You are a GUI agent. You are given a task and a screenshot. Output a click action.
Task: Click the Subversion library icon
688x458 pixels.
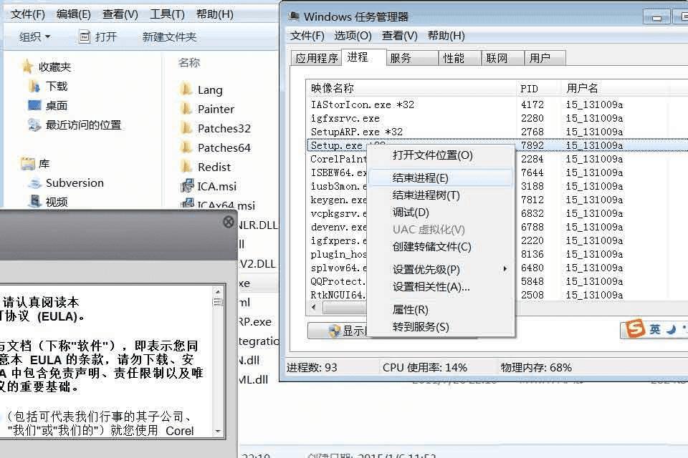tap(34, 182)
